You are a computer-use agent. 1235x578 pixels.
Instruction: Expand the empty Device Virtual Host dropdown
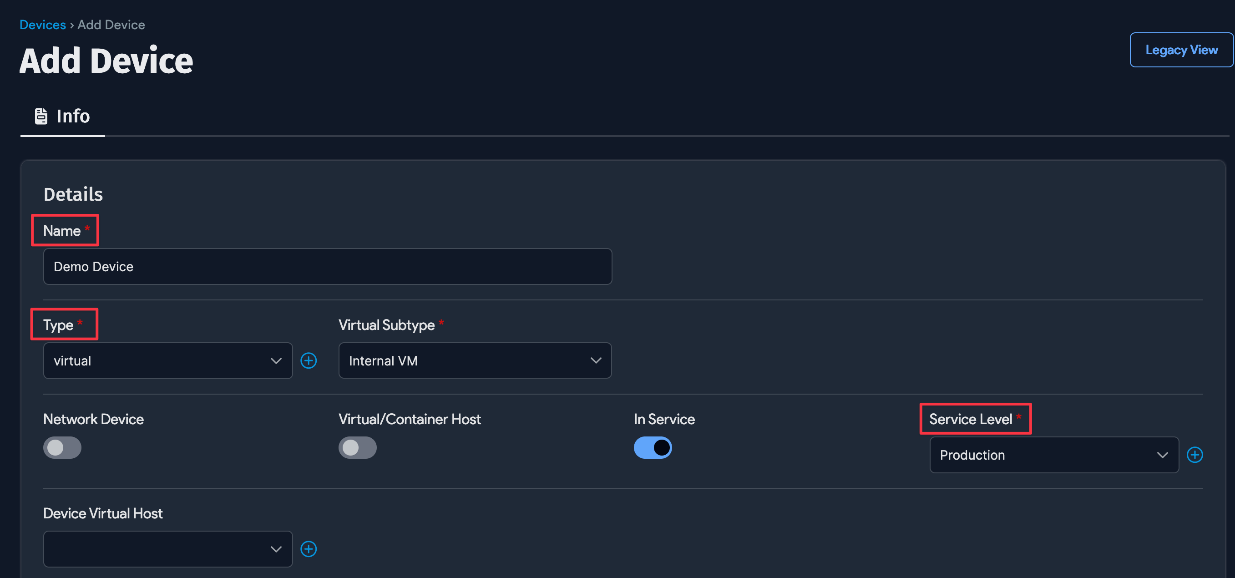coord(167,549)
